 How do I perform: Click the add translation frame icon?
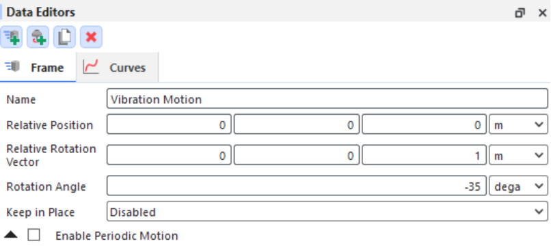(11, 37)
